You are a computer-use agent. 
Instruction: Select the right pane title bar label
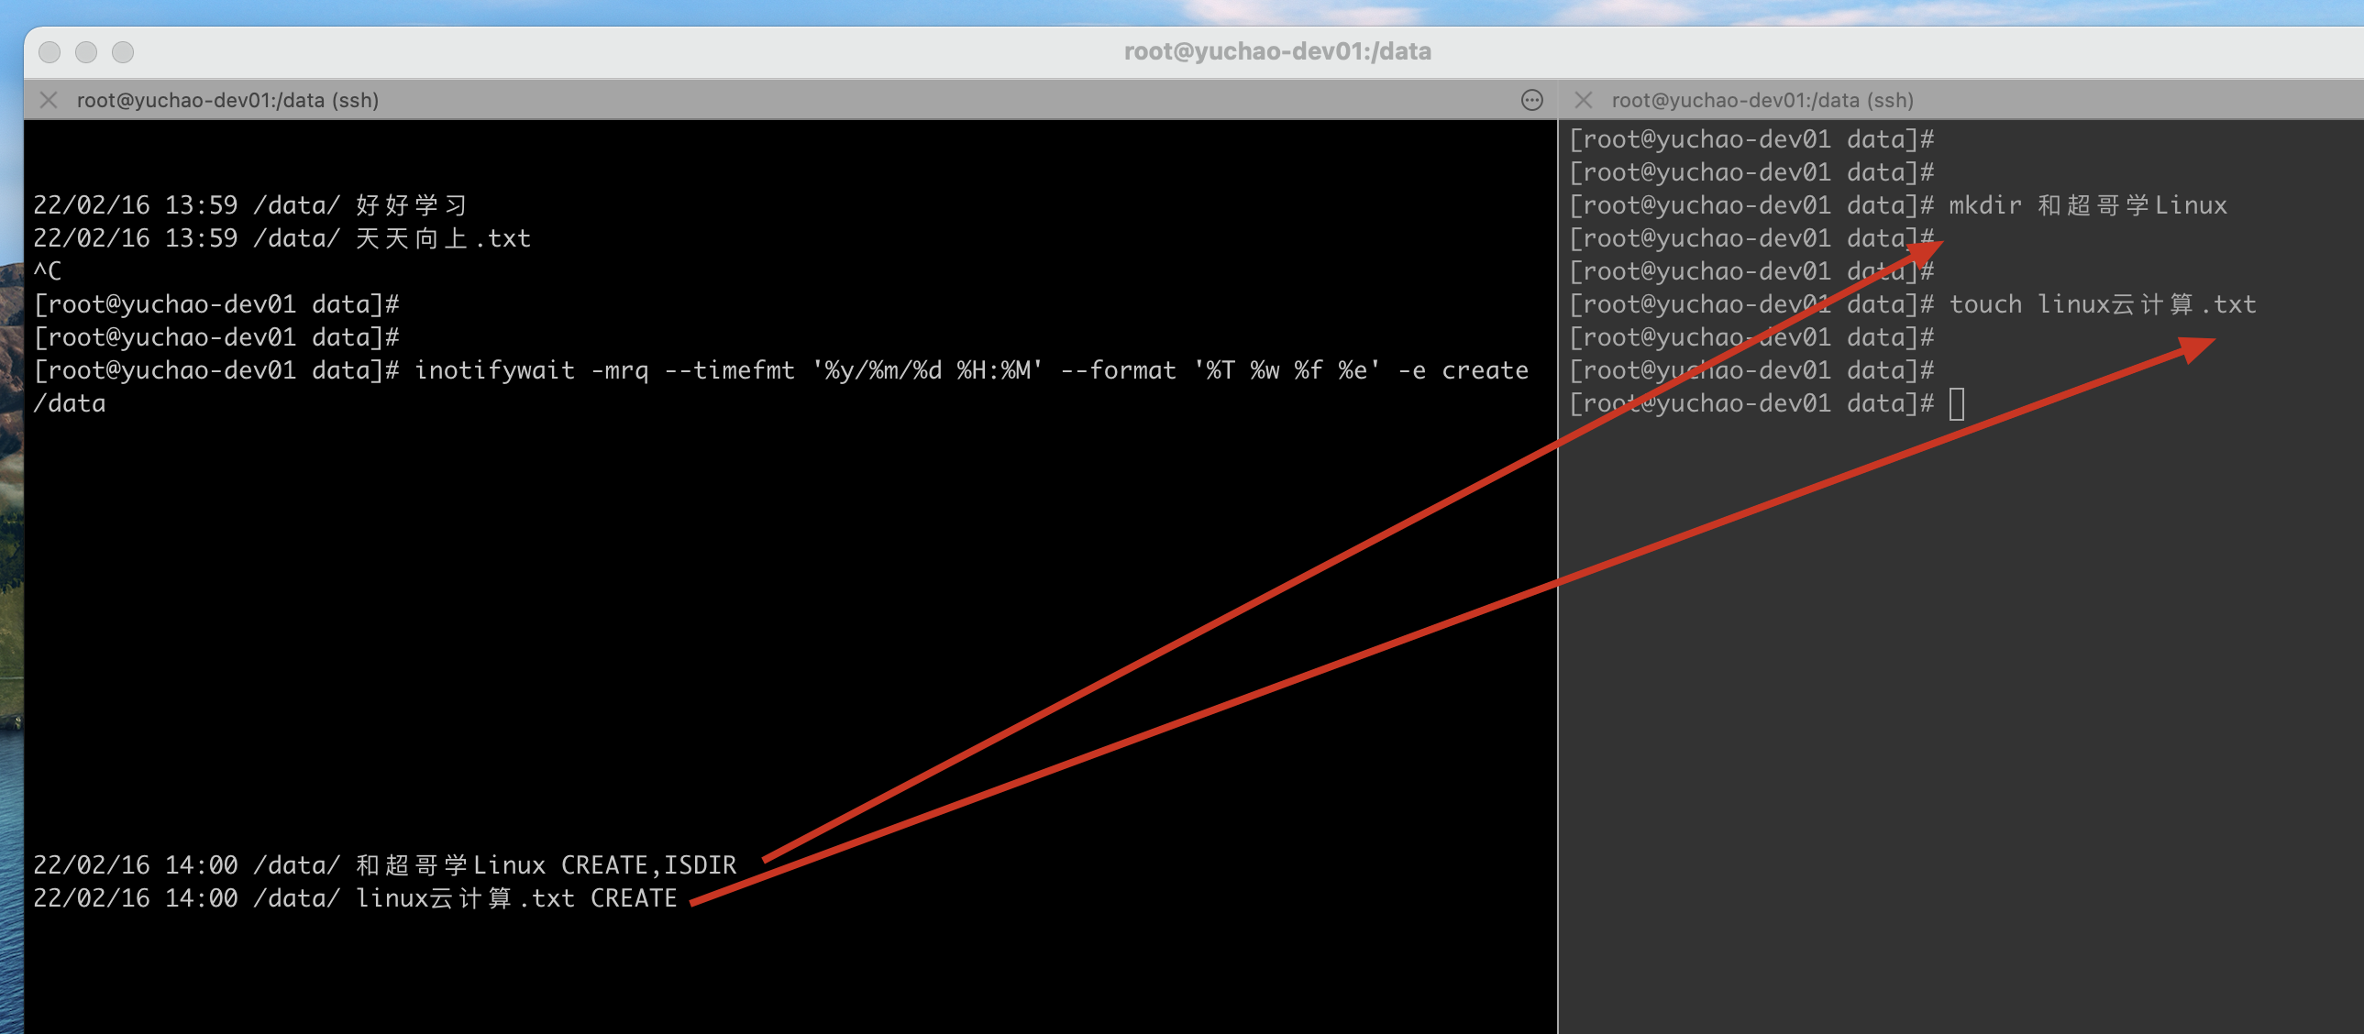(1762, 100)
